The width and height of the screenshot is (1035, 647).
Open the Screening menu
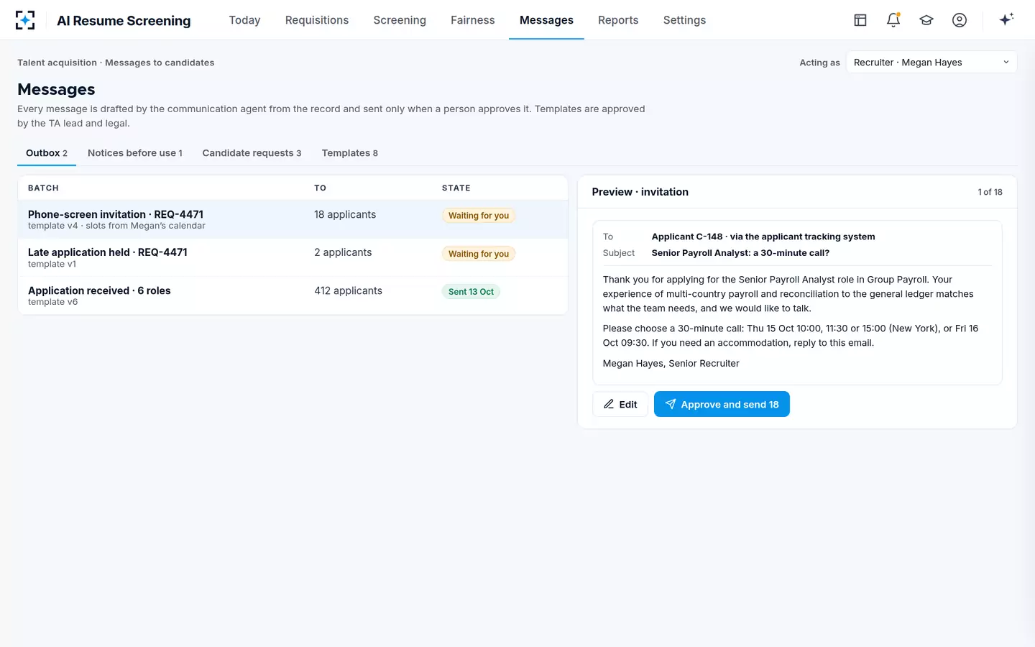pyautogui.click(x=400, y=20)
